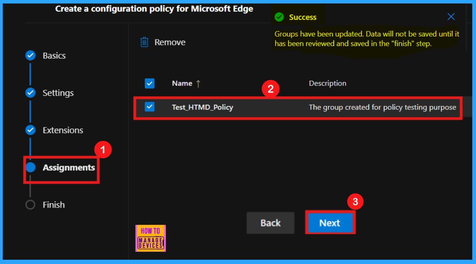This screenshot has height=264, width=476.
Task: Click the Remove trash icon
Action: tap(144, 42)
